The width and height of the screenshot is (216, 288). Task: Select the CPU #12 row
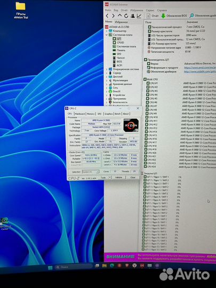[x=180, y=124]
